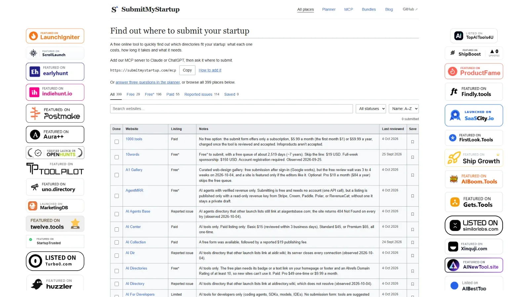Bookmark the A1 Gallery row
This screenshot has height=297, width=529.
(x=413, y=175)
